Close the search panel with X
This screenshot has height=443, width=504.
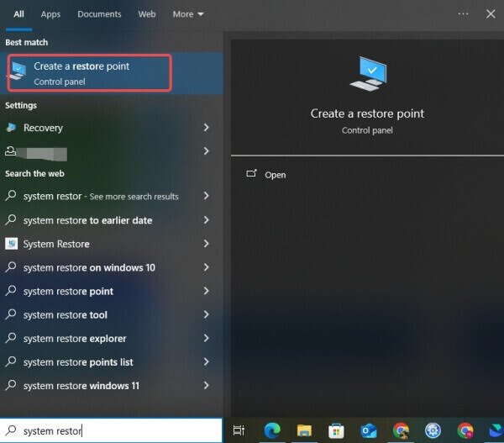point(491,13)
